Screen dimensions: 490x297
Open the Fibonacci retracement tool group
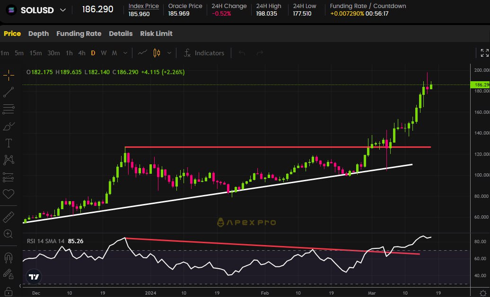pos(9,109)
